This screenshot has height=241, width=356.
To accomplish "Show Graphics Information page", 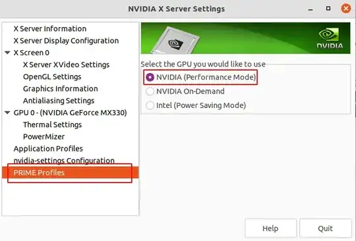I will [x=61, y=89].
